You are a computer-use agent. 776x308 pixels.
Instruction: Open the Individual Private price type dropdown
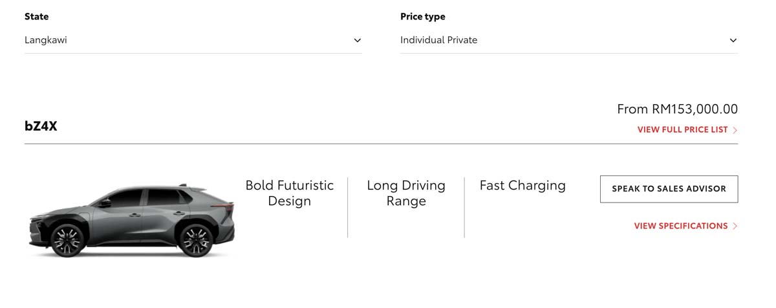coord(568,40)
